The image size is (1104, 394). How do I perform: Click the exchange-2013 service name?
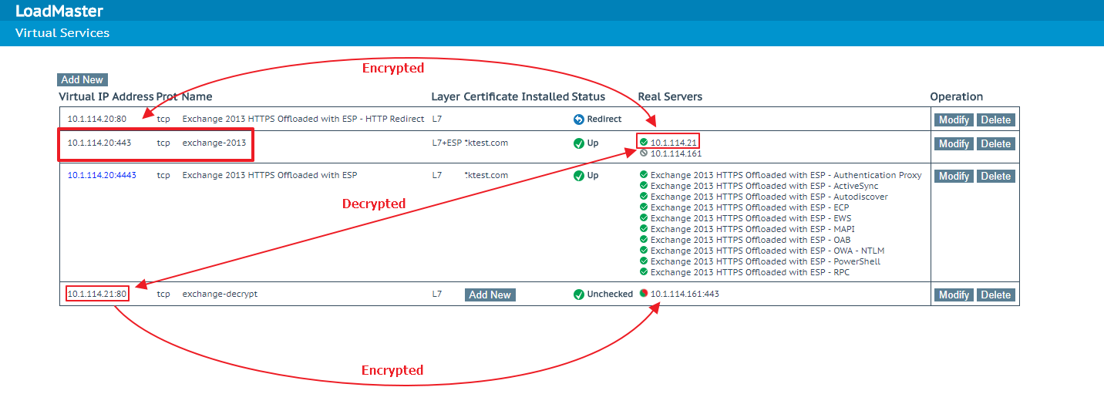pyautogui.click(x=214, y=143)
